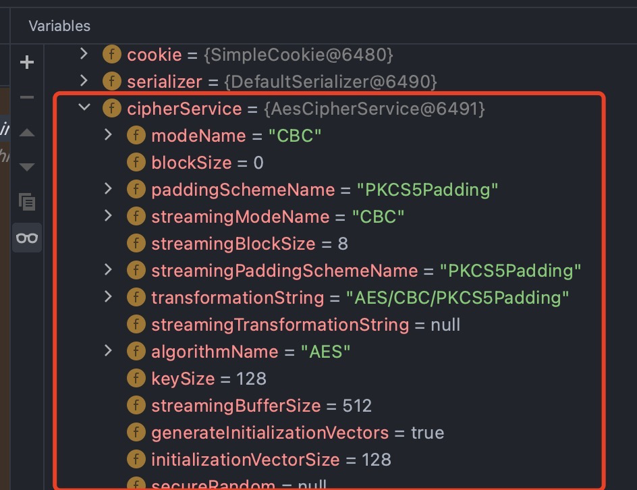
Task: Select the streamingTransformationString null value
Action: (x=446, y=325)
